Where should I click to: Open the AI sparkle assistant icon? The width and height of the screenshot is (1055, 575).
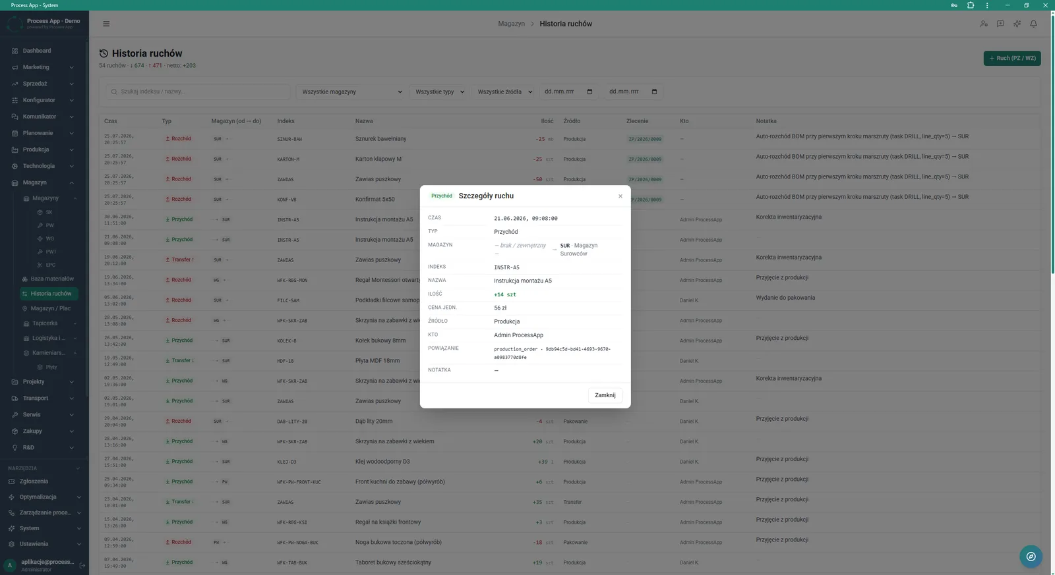1017,24
